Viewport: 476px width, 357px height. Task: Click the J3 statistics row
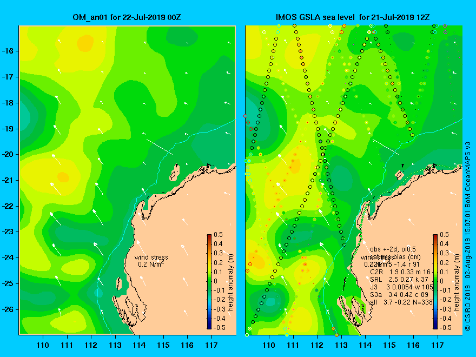coord(401,287)
